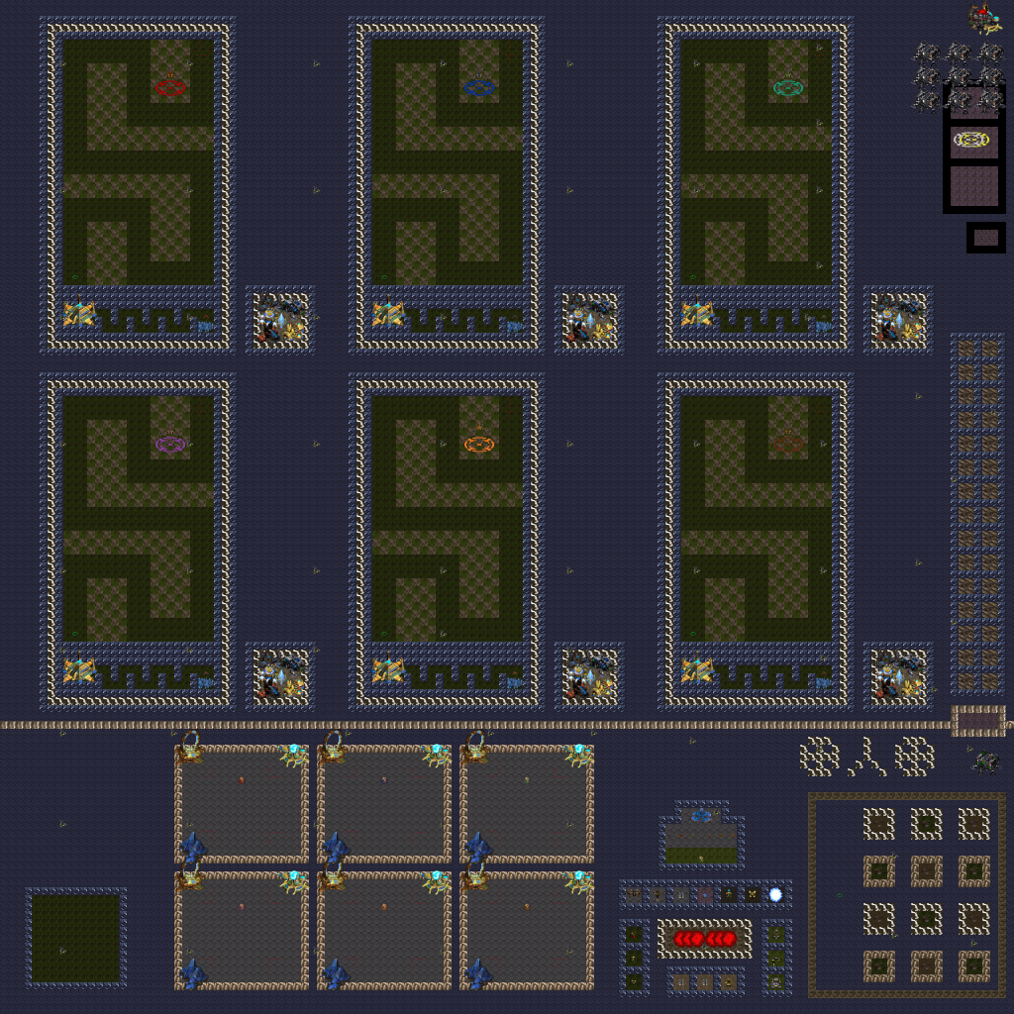Click the empty purple room below the yellow beacon
Screen dimensions: 1014x1014
tap(974, 184)
